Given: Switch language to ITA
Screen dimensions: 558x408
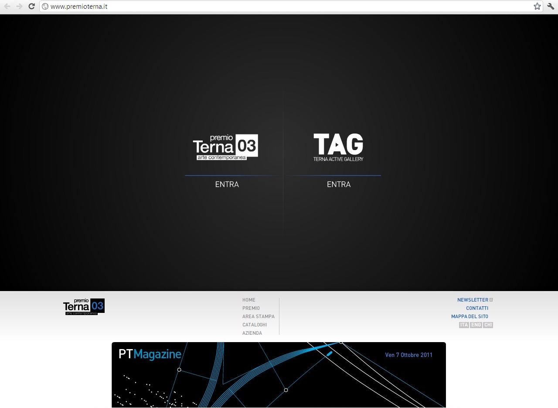Looking at the screenshot, I should click(464, 325).
